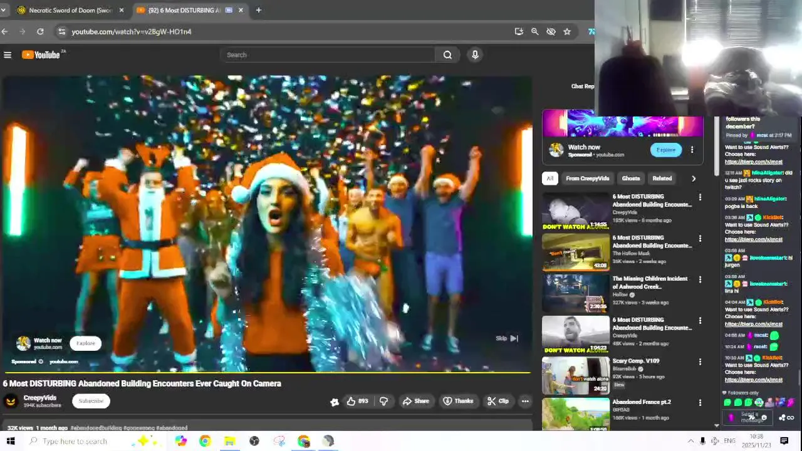The height and width of the screenshot is (451, 802).
Task: Open the CreepyVids channel avatar
Action: (x=11, y=401)
